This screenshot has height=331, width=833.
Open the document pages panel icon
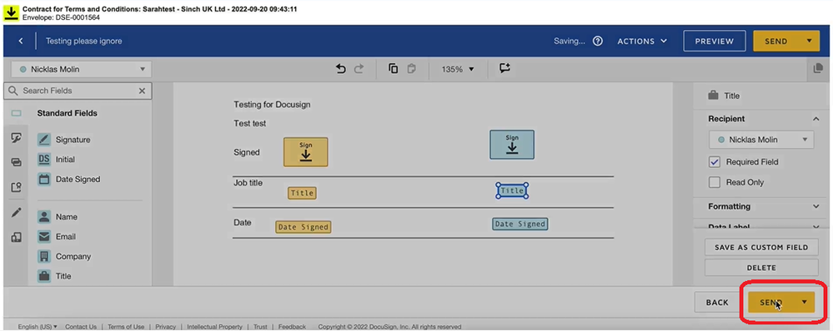pyautogui.click(x=817, y=69)
